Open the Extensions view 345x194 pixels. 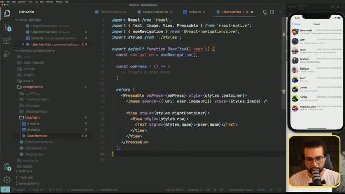(7, 40)
